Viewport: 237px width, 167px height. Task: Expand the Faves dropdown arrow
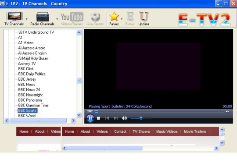(122, 19)
